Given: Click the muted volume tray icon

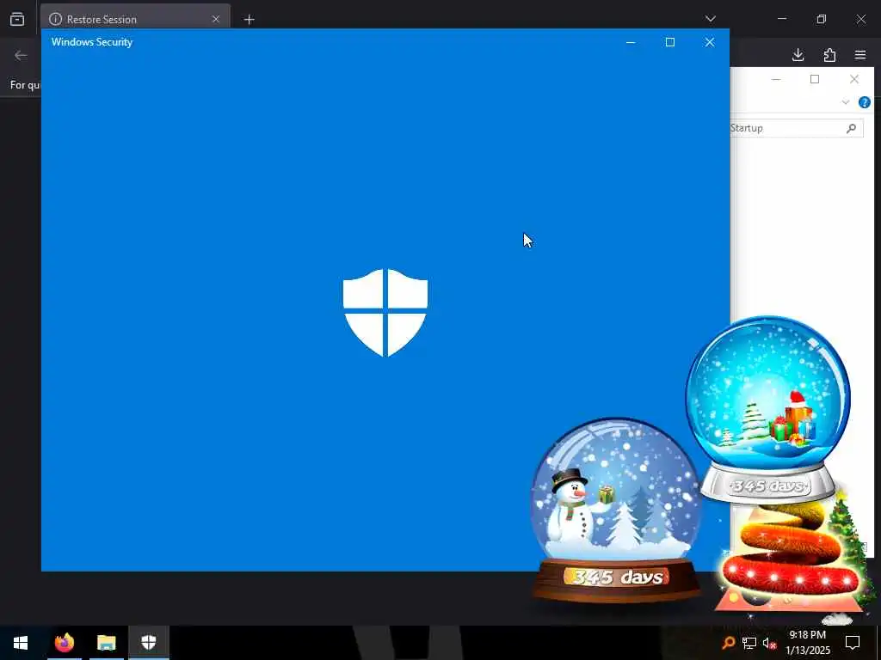Looking at the screenshot, I should tap(769, 643).
